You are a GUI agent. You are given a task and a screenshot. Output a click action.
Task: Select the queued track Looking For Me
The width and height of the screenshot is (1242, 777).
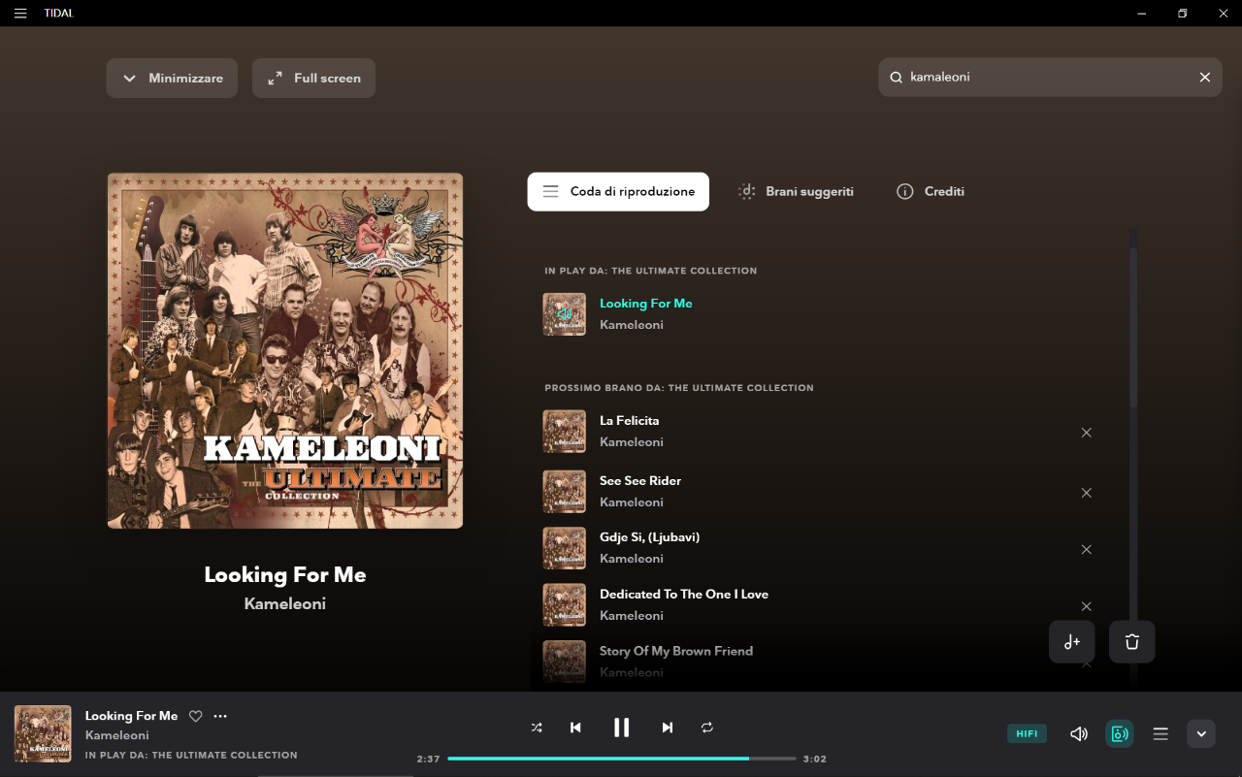(646, 304)
